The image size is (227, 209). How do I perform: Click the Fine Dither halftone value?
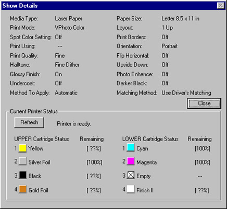tap(67, 65)
